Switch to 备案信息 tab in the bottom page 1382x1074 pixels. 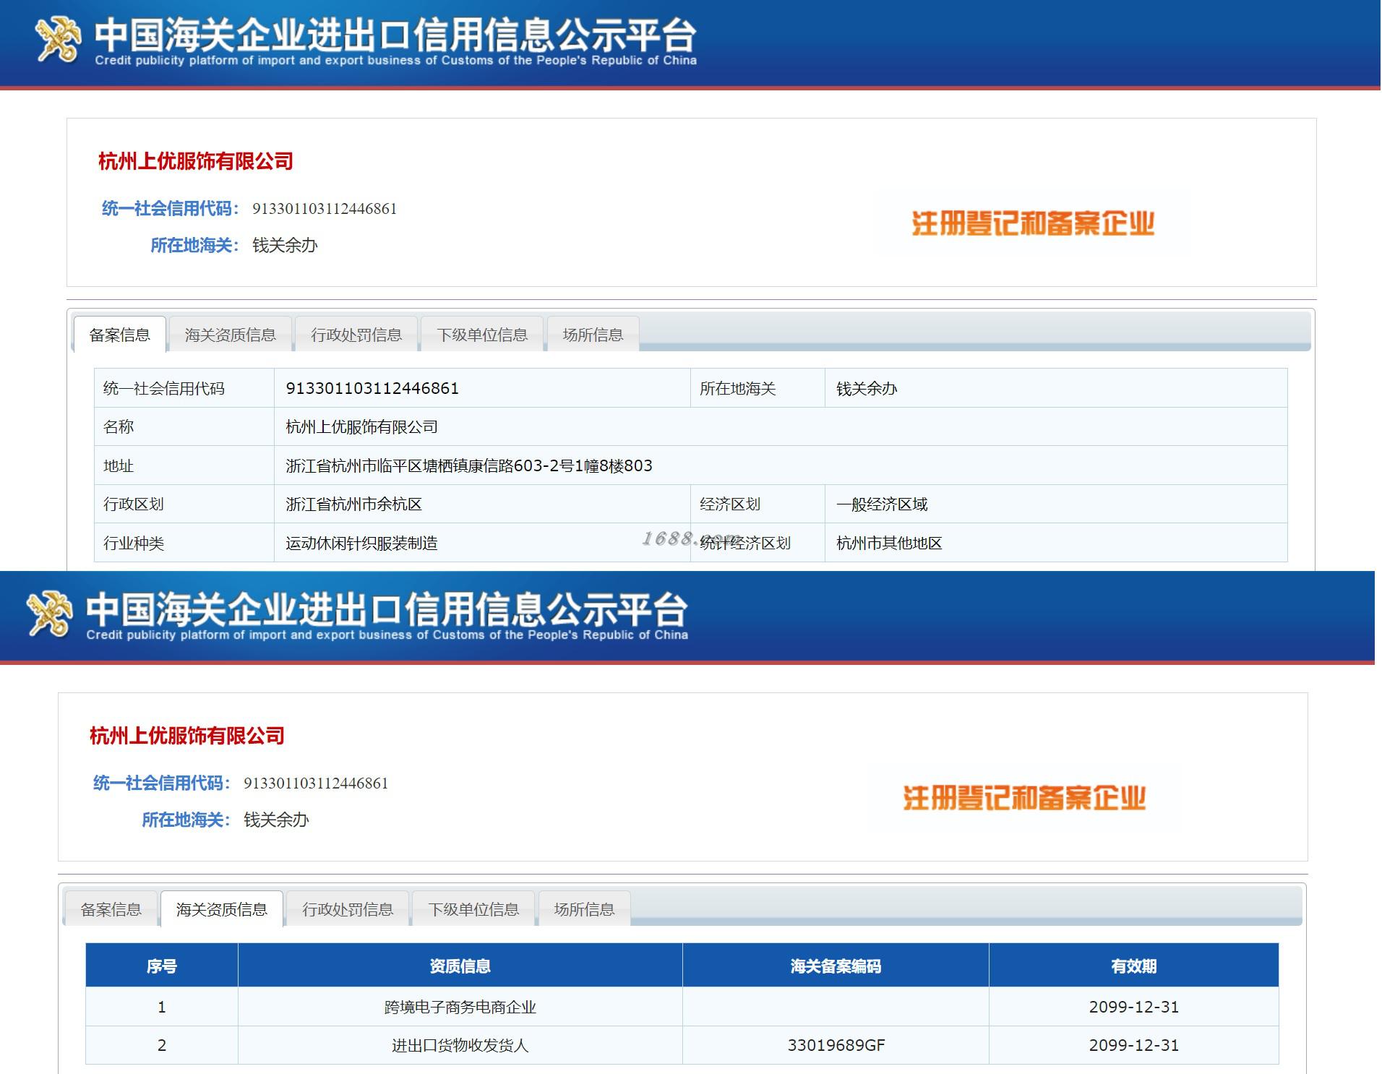tap(111, 909)
